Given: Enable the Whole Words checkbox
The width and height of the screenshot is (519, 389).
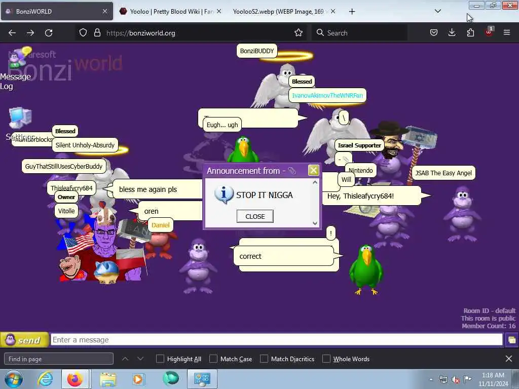Looking at the screenshot, I should (x=326, y=359).
